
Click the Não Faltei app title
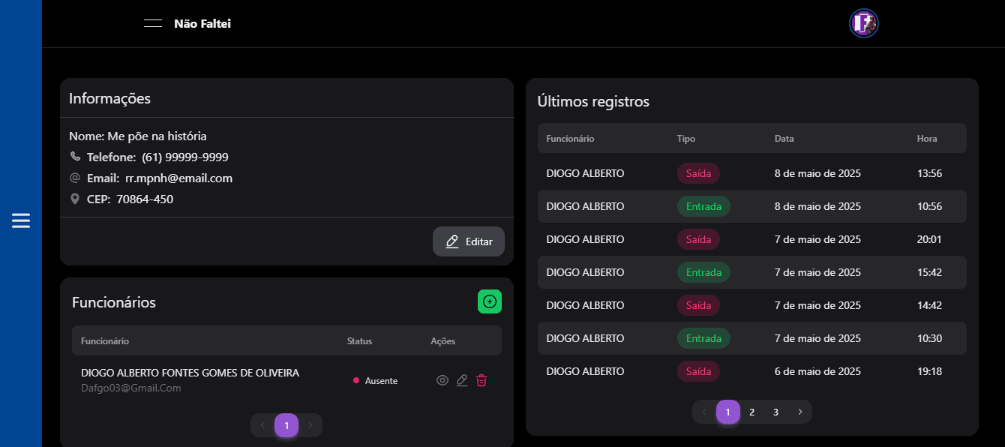(x=202, y=24)
